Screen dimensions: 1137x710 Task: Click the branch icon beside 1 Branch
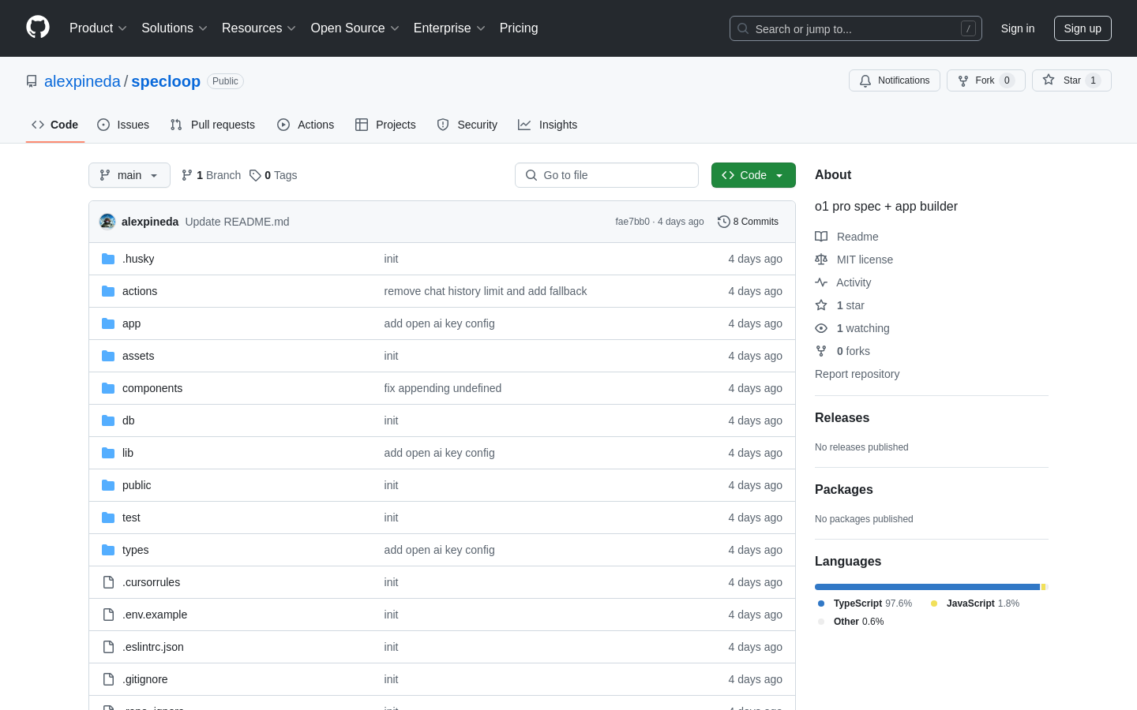tap(187, 175)
